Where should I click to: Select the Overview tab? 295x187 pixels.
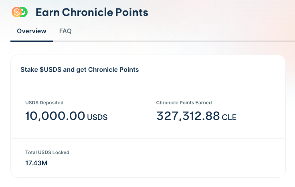point(32,31)
